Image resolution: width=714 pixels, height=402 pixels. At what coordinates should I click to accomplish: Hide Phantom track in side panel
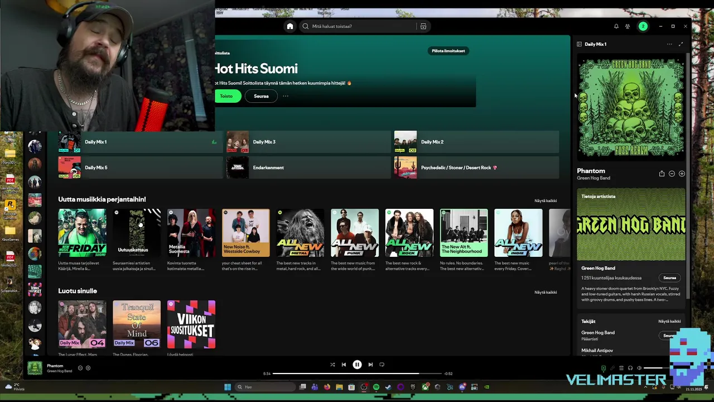pos(672,174)
